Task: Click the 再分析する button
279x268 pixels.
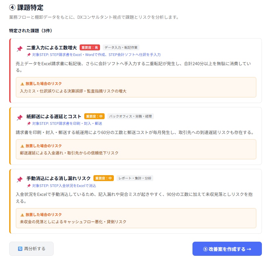Action: (x=31, y=249)
